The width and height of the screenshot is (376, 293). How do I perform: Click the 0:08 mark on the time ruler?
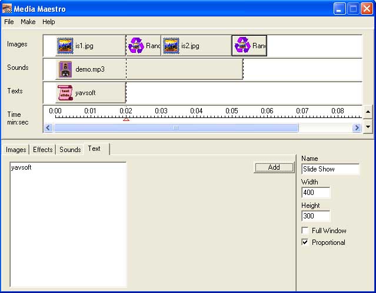[337, 111]
